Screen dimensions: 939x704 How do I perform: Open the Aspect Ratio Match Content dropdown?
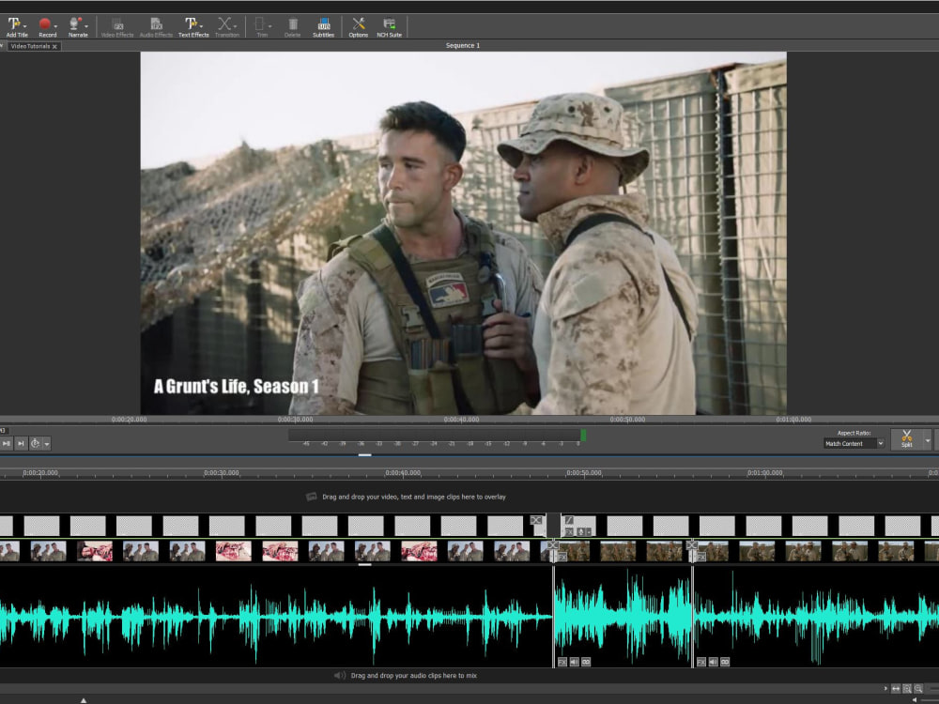click(854, 444)
